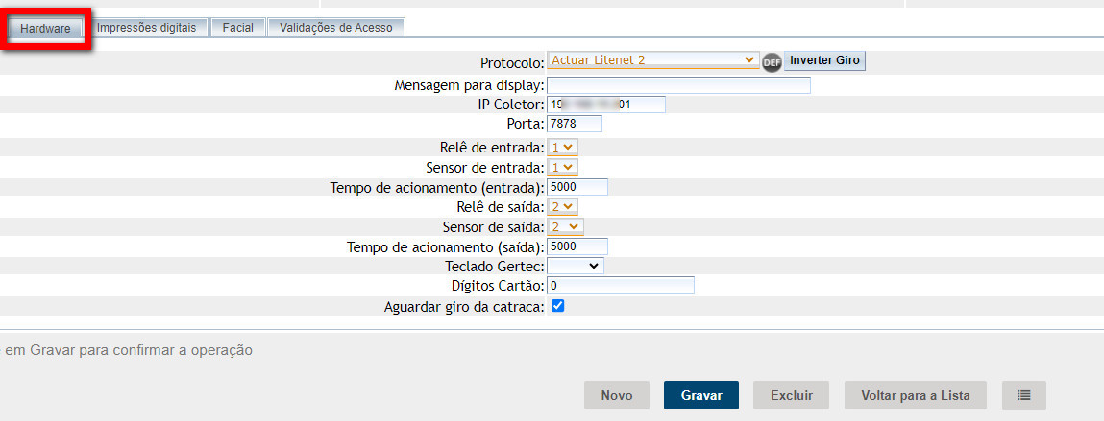Image resolution: width=1104 pixels, height=421 pixels.
Task: Open the Sensor de entrada dropdown
Action: [x=562, y=167]
